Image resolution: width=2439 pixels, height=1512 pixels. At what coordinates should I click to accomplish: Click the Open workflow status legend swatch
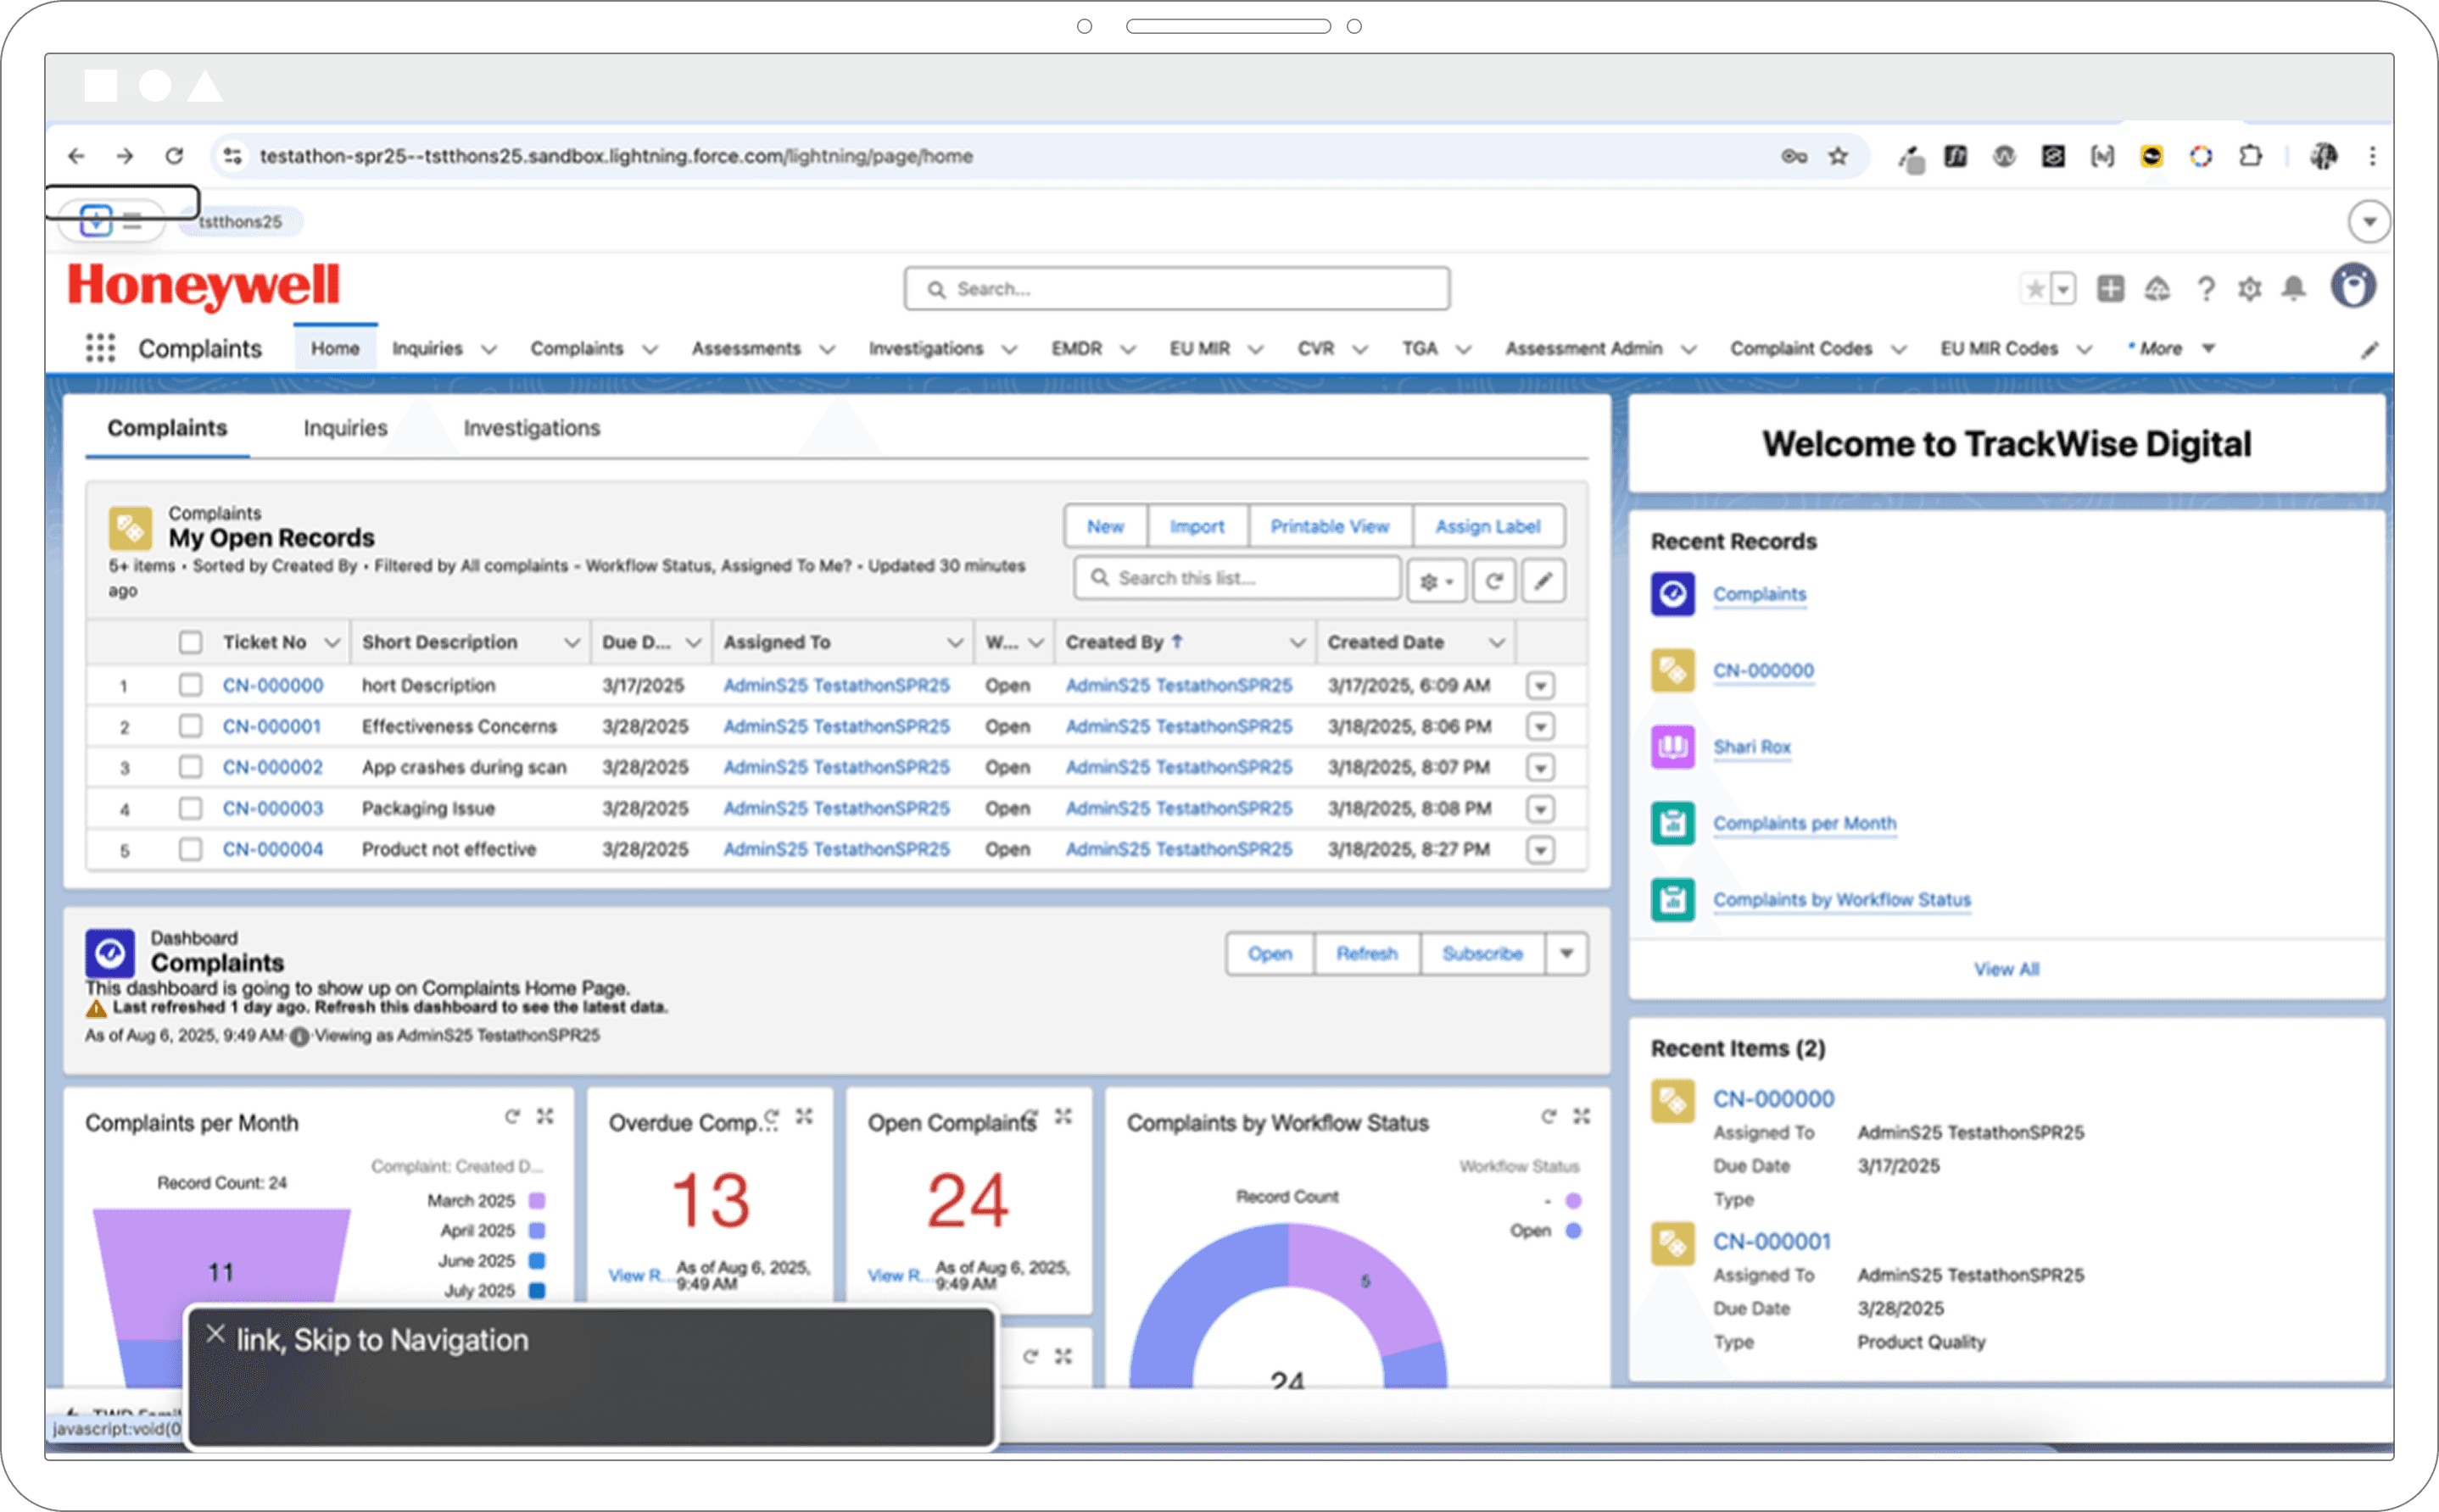[1574, 1230]
